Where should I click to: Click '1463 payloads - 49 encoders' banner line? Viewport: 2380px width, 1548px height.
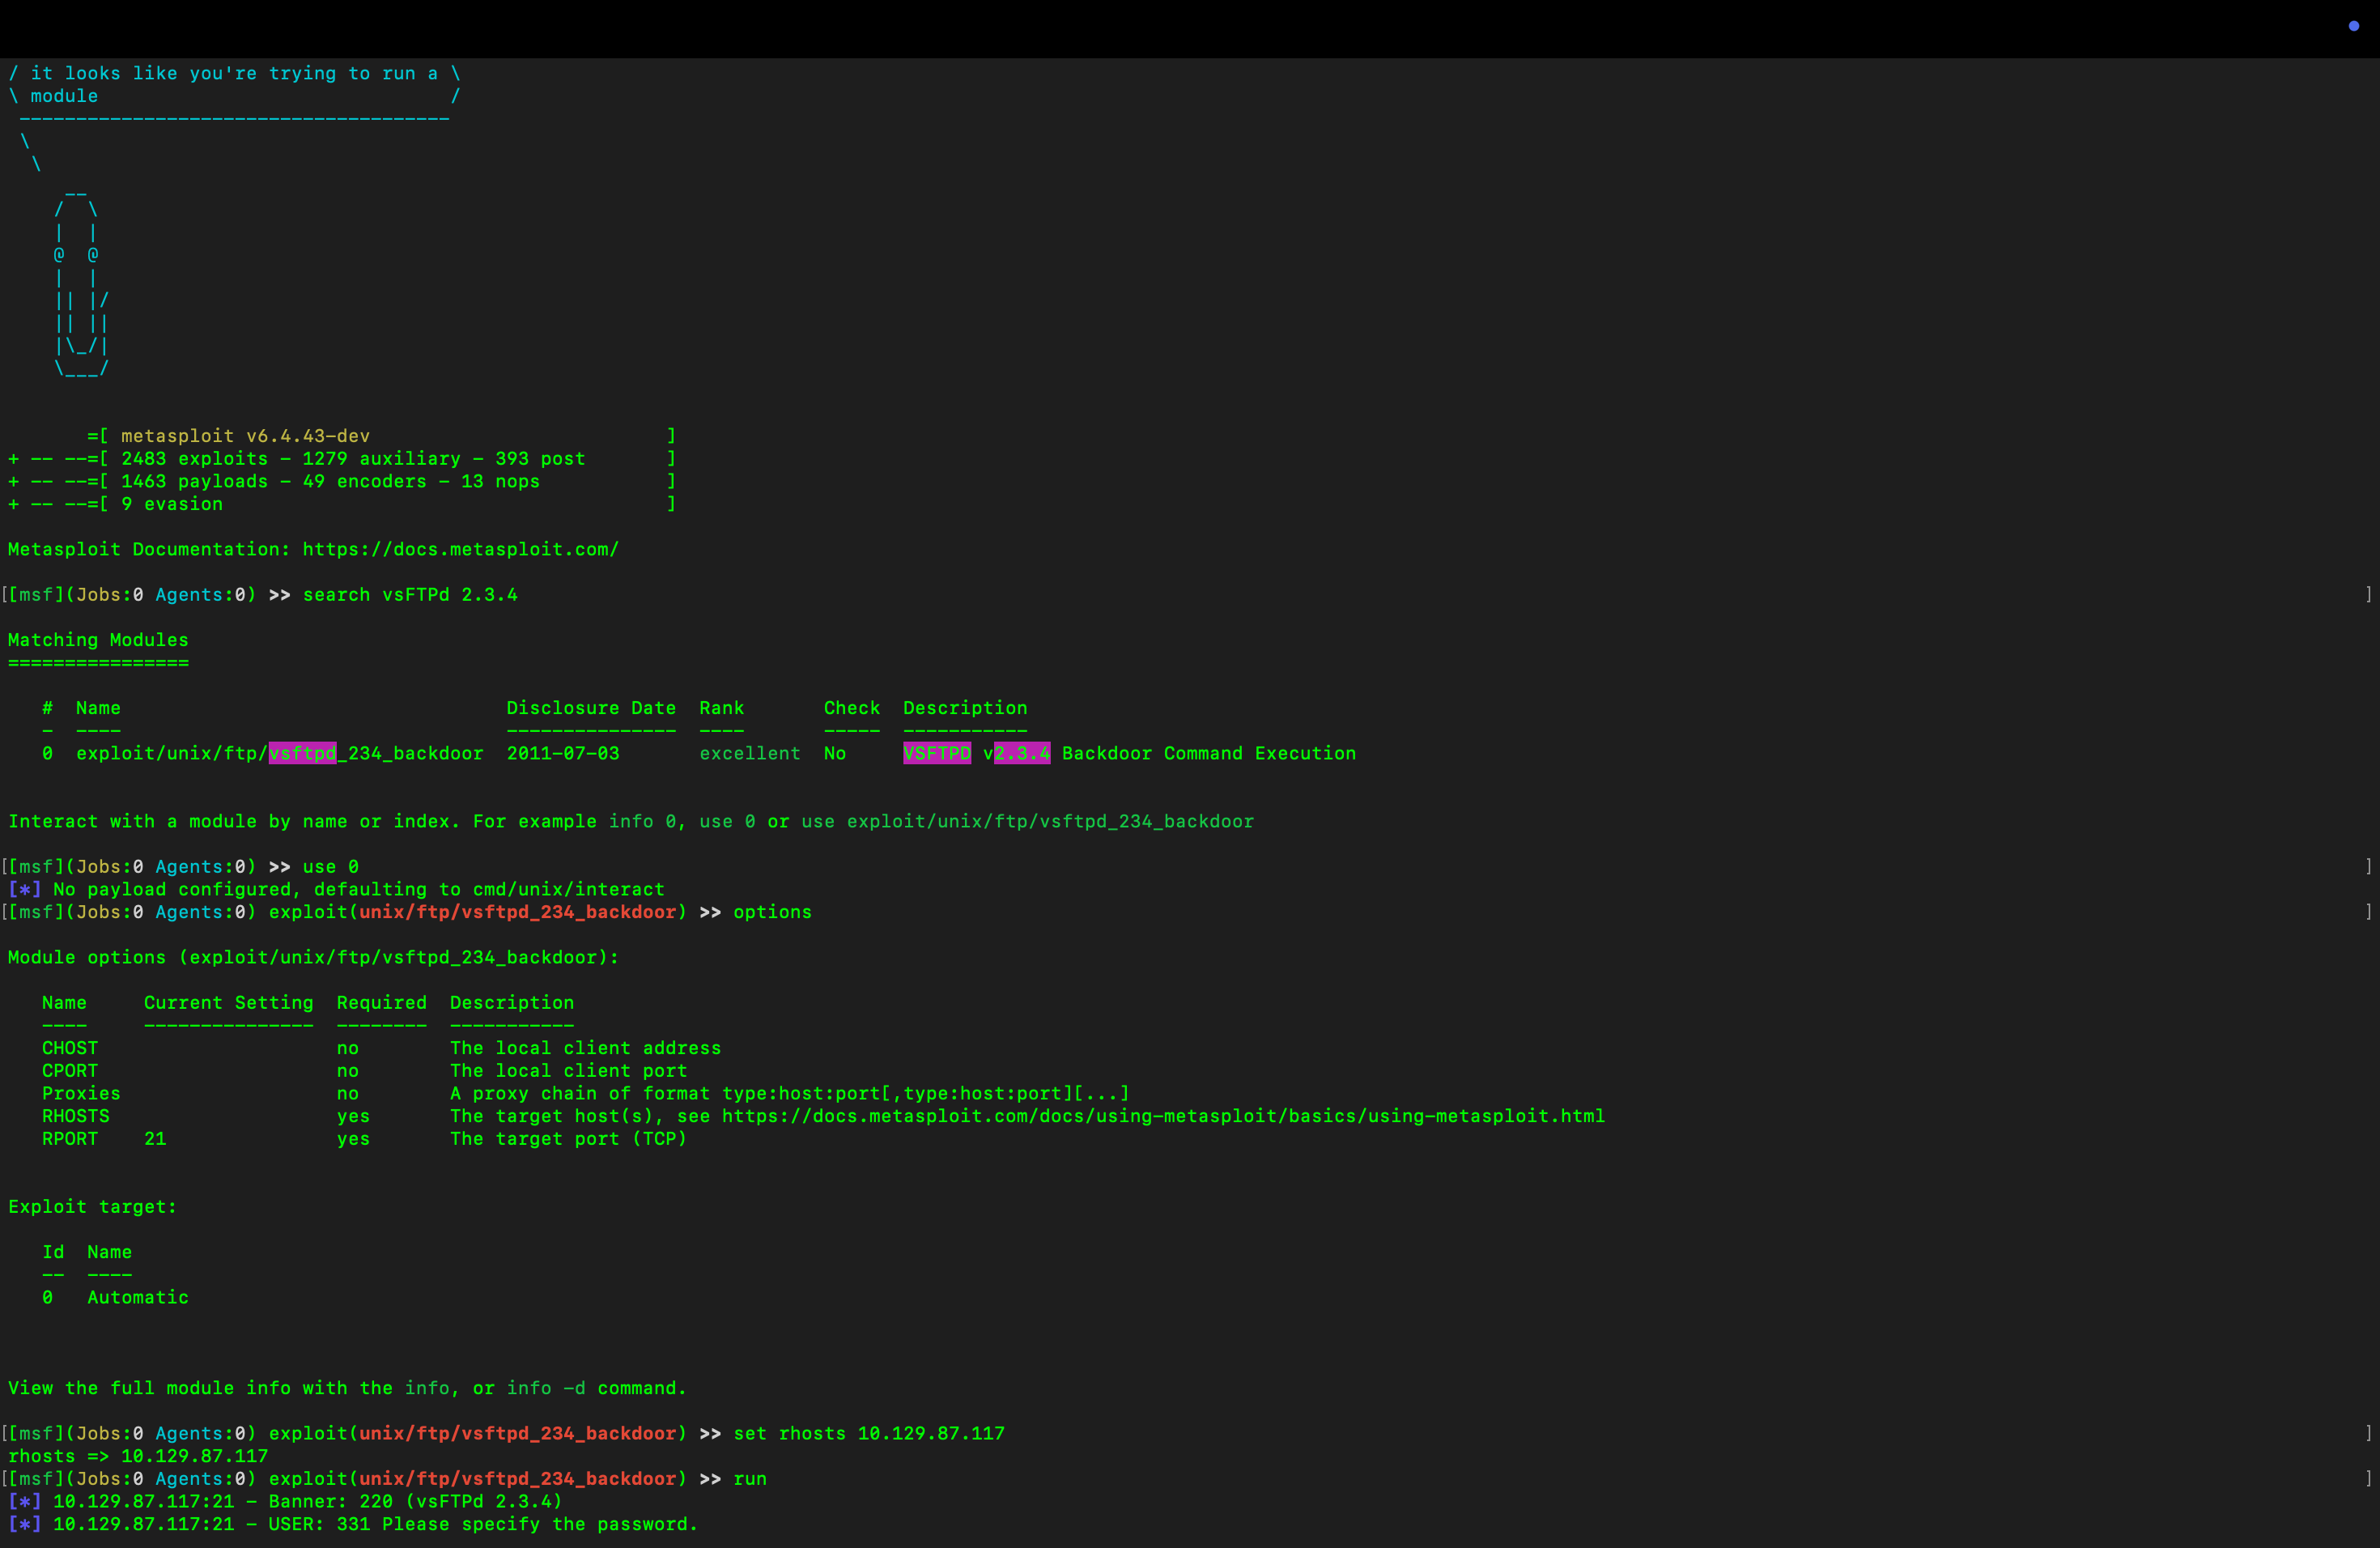click(x=331, y=481)
